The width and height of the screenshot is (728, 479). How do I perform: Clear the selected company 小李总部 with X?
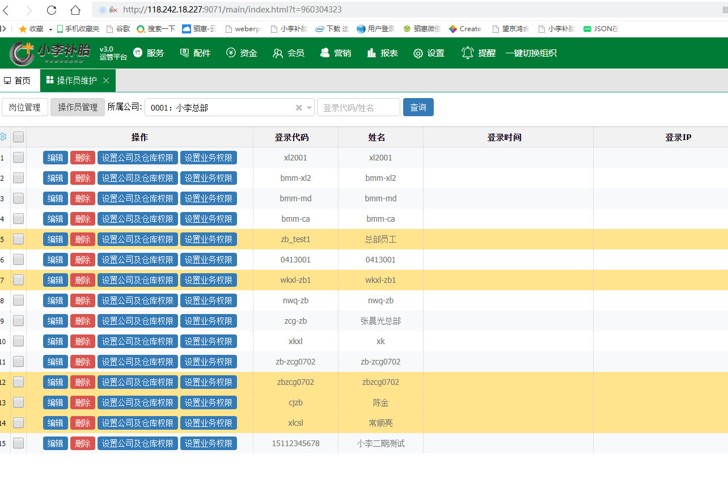[x=299, y=107]
